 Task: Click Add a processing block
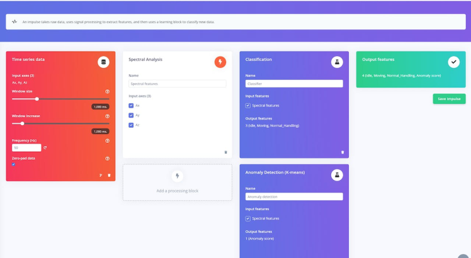point(177,182)
